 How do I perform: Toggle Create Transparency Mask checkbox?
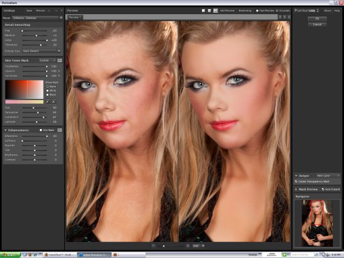pos(296,182)
